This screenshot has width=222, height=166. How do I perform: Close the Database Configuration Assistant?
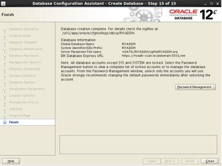pyautogui.click(x=209, y=161)
